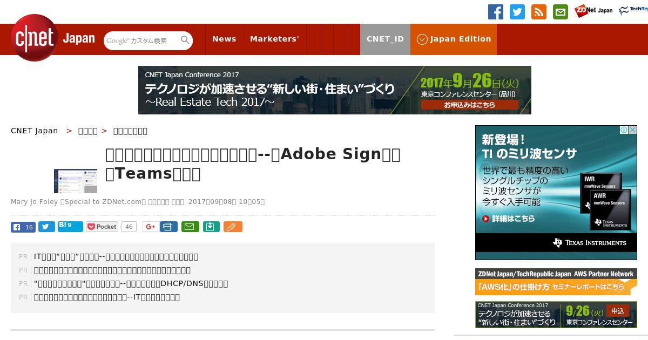The image size is (648, 340).
Task: Focus the Google custom search field
Action: (x=141, y=40)
